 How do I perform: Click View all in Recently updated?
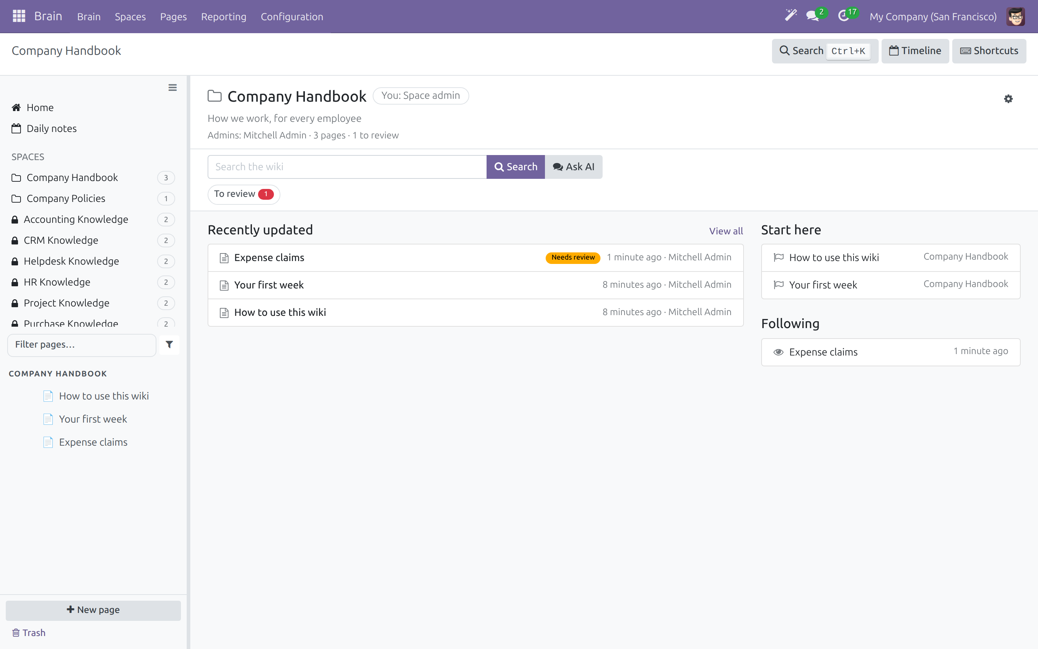click(726, 231)
